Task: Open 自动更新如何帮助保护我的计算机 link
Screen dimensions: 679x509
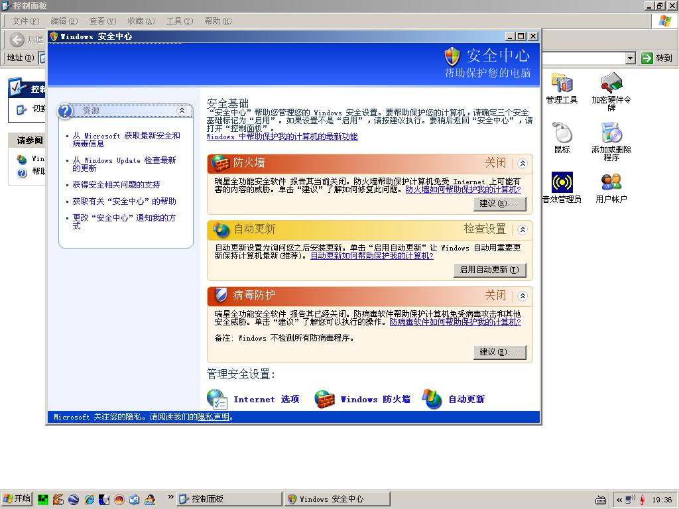Action: coord(372,255)
